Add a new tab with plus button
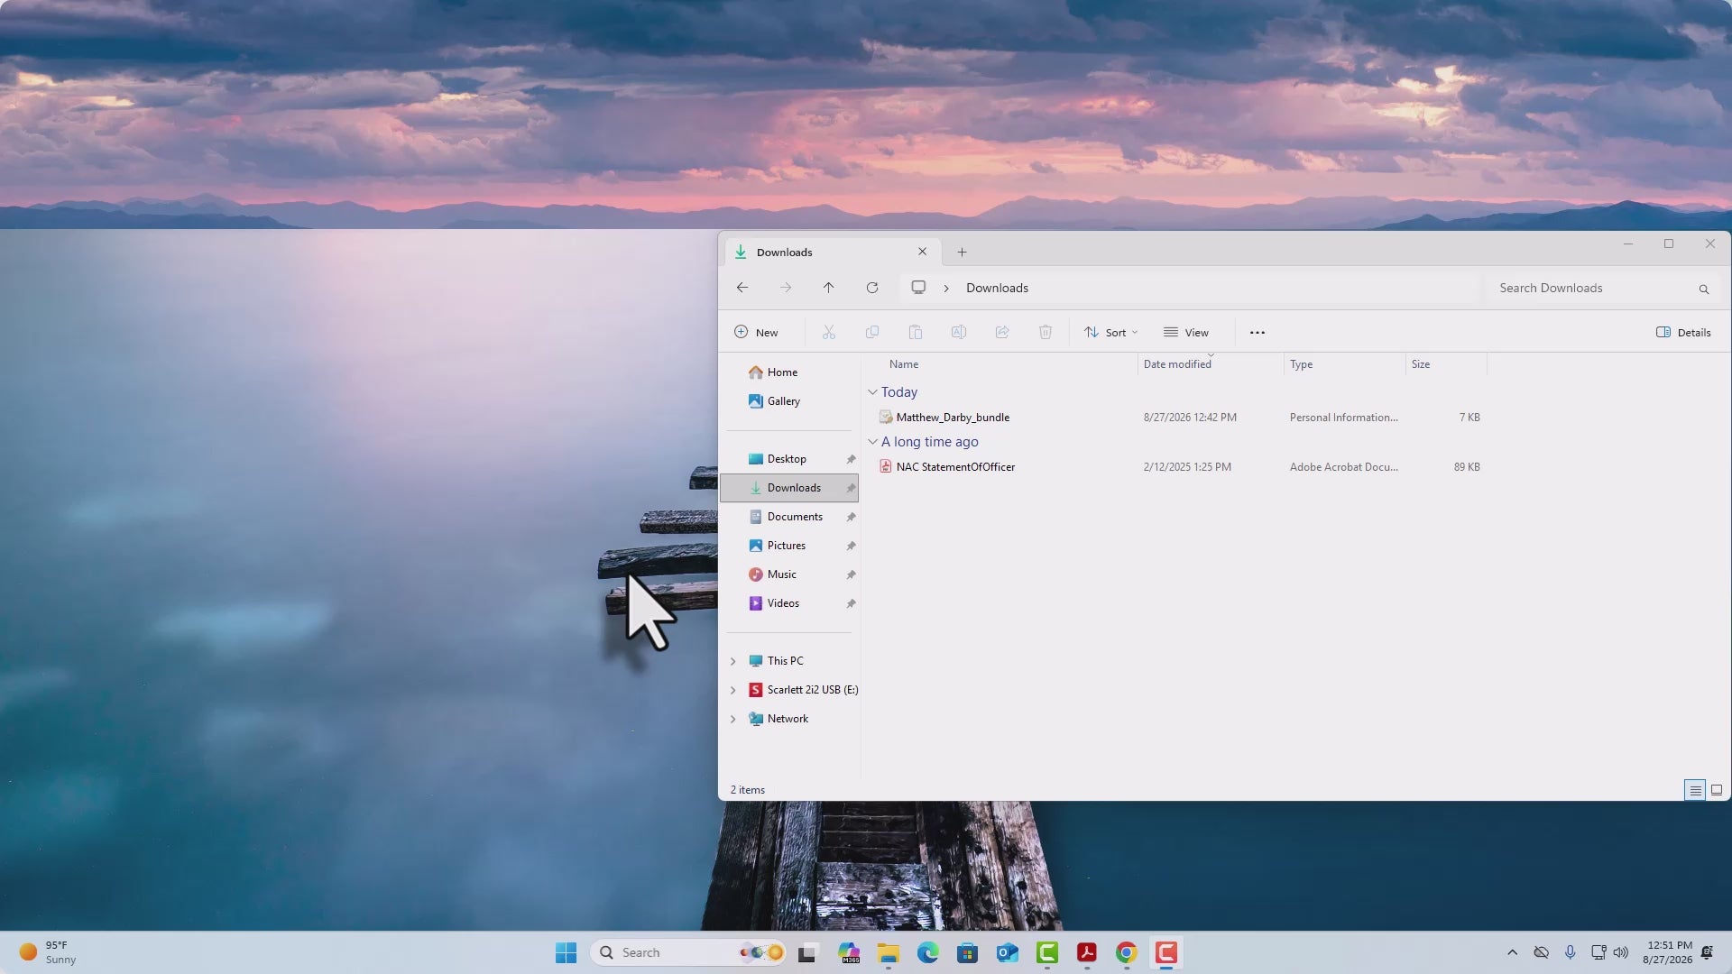Screen dimensions: 1732x974 tap(962, 253)
